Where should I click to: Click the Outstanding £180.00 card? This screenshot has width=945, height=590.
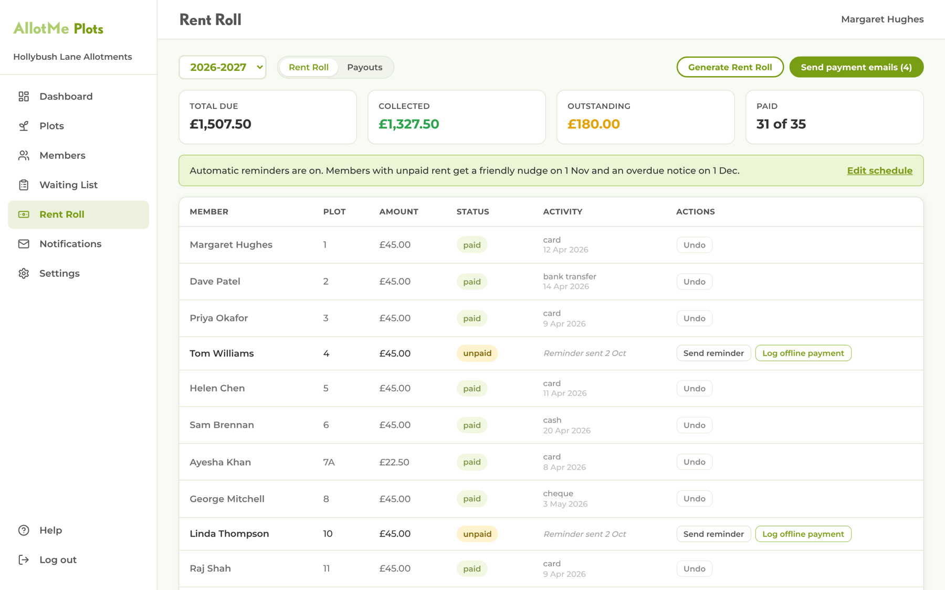pos(645,117)
